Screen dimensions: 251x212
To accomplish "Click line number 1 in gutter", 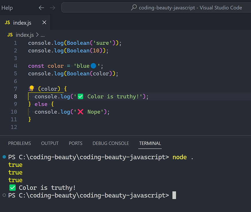I will (15, 43).
